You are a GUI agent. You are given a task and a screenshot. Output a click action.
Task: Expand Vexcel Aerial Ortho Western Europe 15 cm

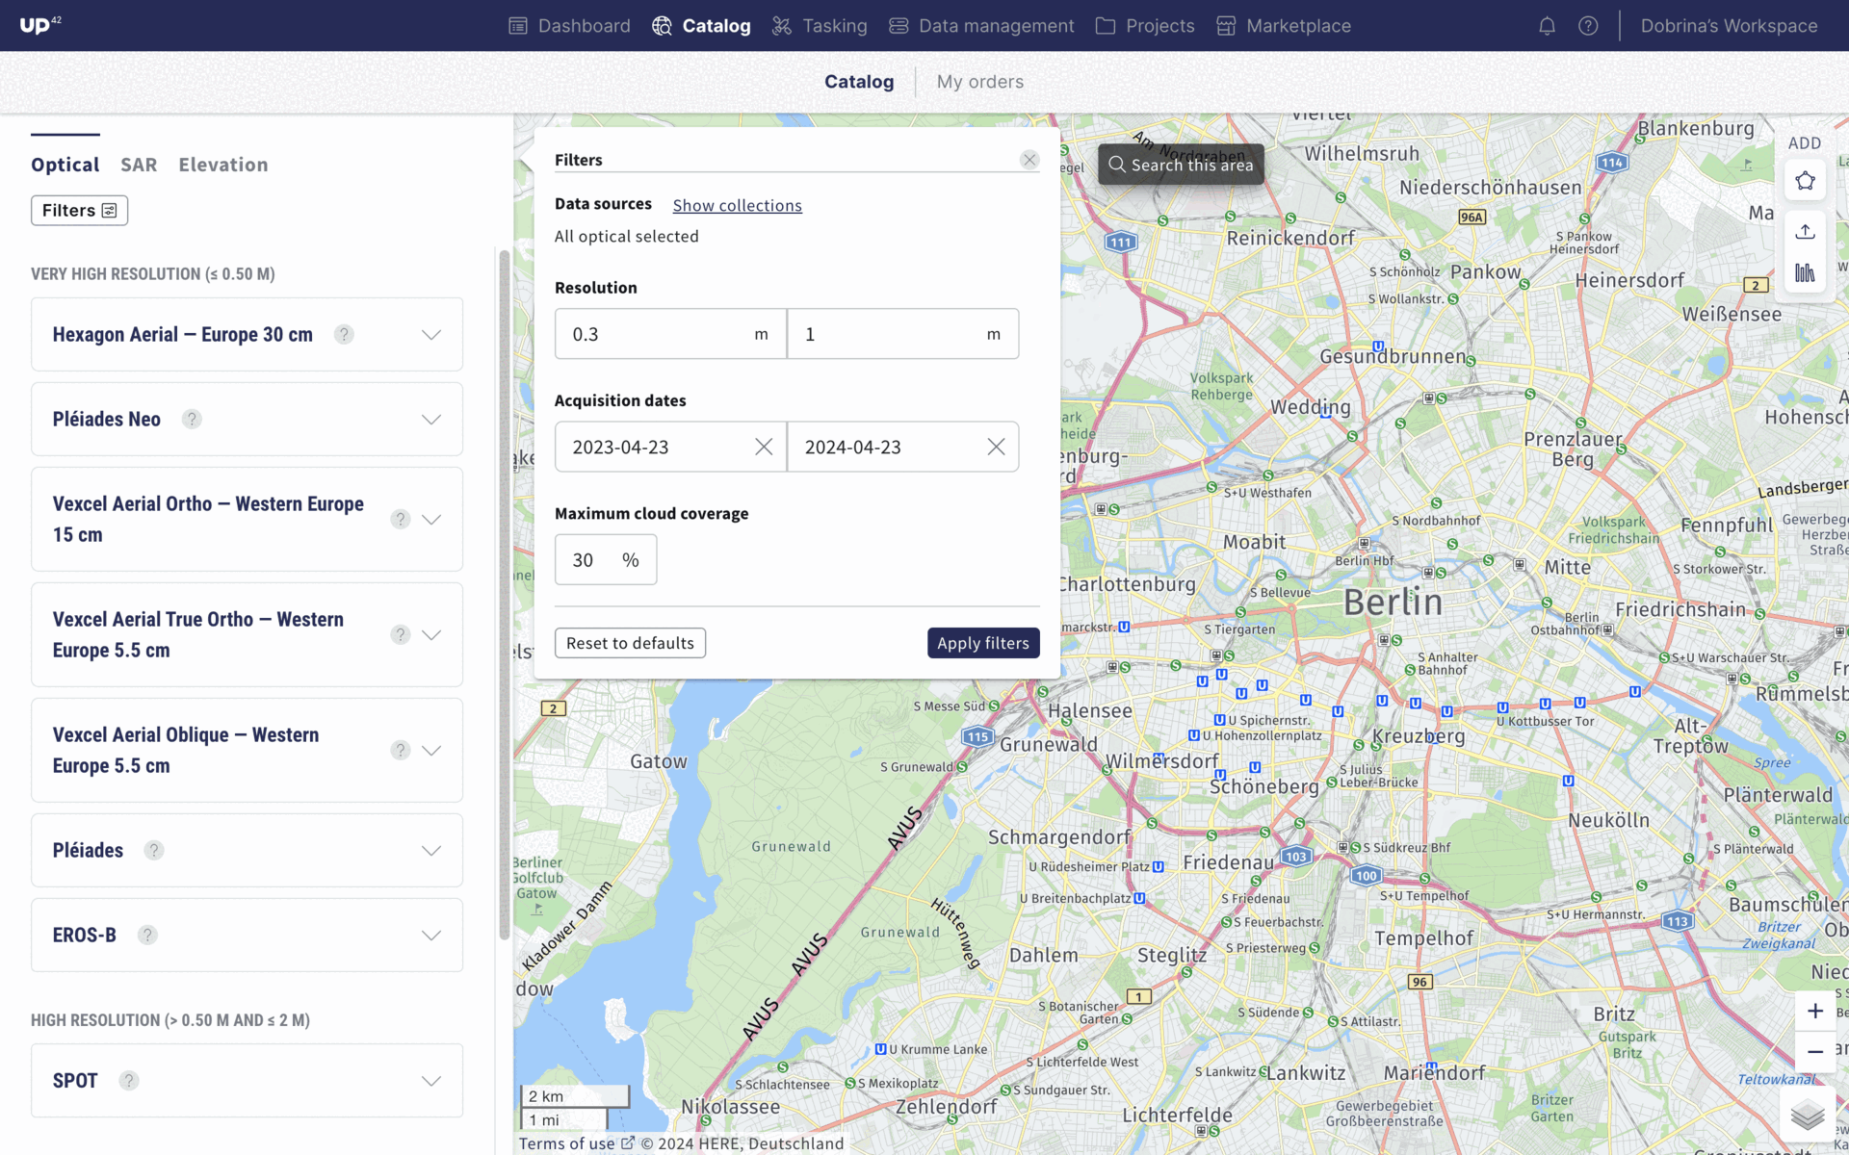pos(431,519)
